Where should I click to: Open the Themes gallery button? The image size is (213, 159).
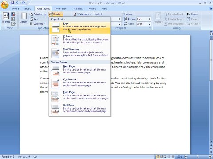pos(6,19)
